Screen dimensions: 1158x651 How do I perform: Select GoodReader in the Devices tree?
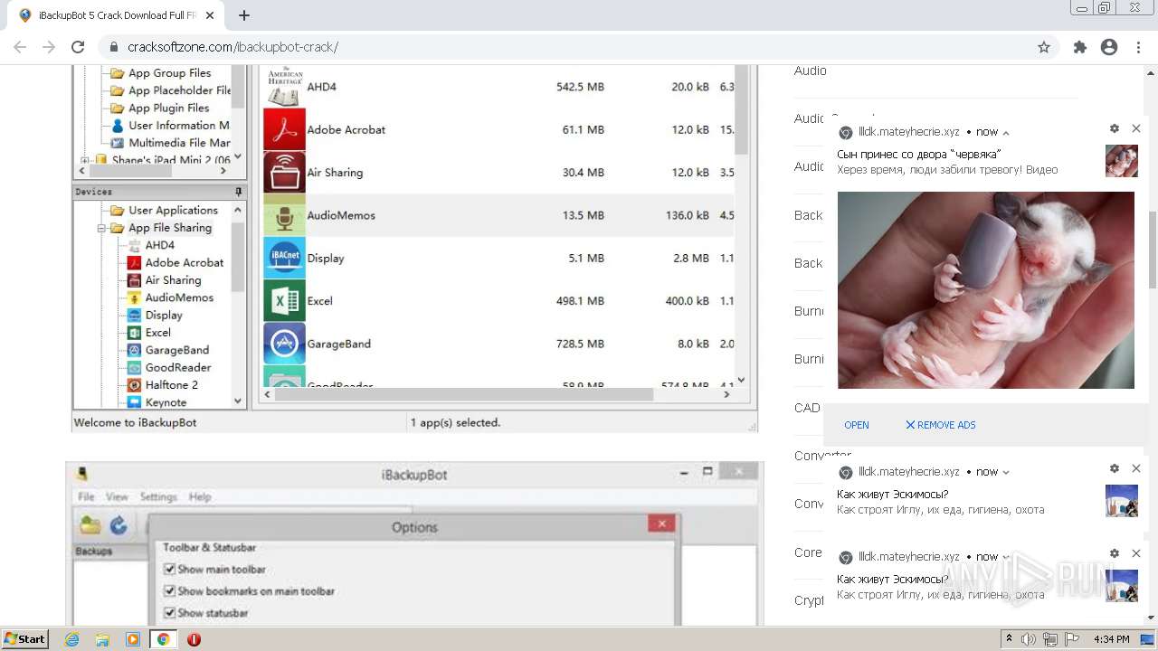(178, 368)
